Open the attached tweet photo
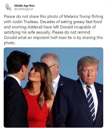Viewport: 107px width, 131px height. coord(53,87)
